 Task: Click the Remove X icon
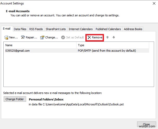pos(89,37)
